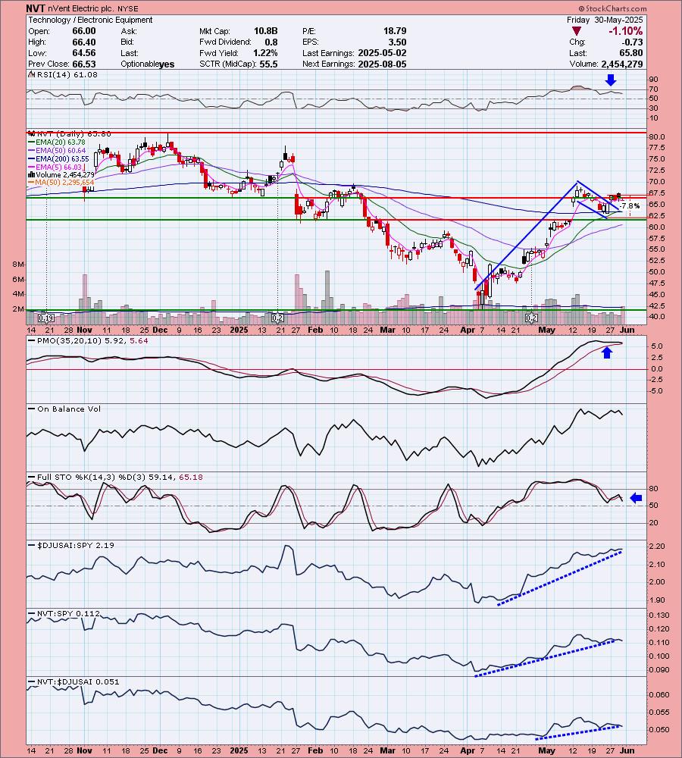Click the RSI(14) 61.08 panel label

tap(64, 74)
